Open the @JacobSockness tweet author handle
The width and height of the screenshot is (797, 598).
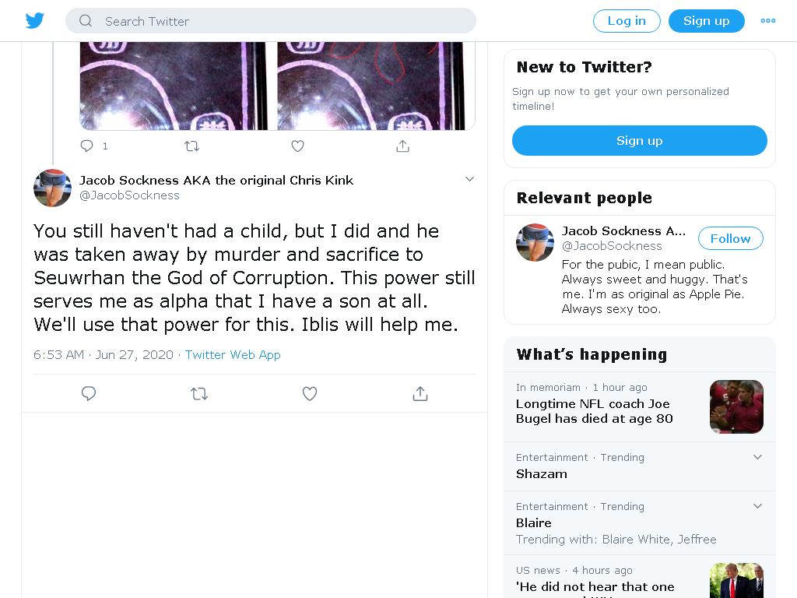(130, 195)
